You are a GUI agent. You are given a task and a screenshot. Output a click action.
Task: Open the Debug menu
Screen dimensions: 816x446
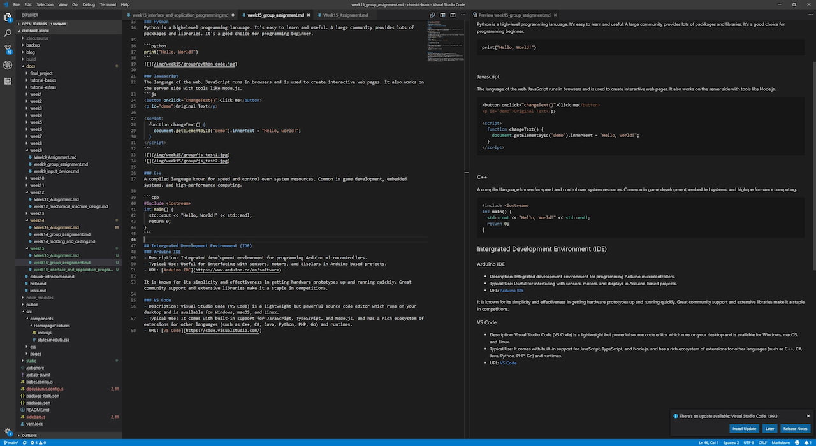[x=89, y=4]
